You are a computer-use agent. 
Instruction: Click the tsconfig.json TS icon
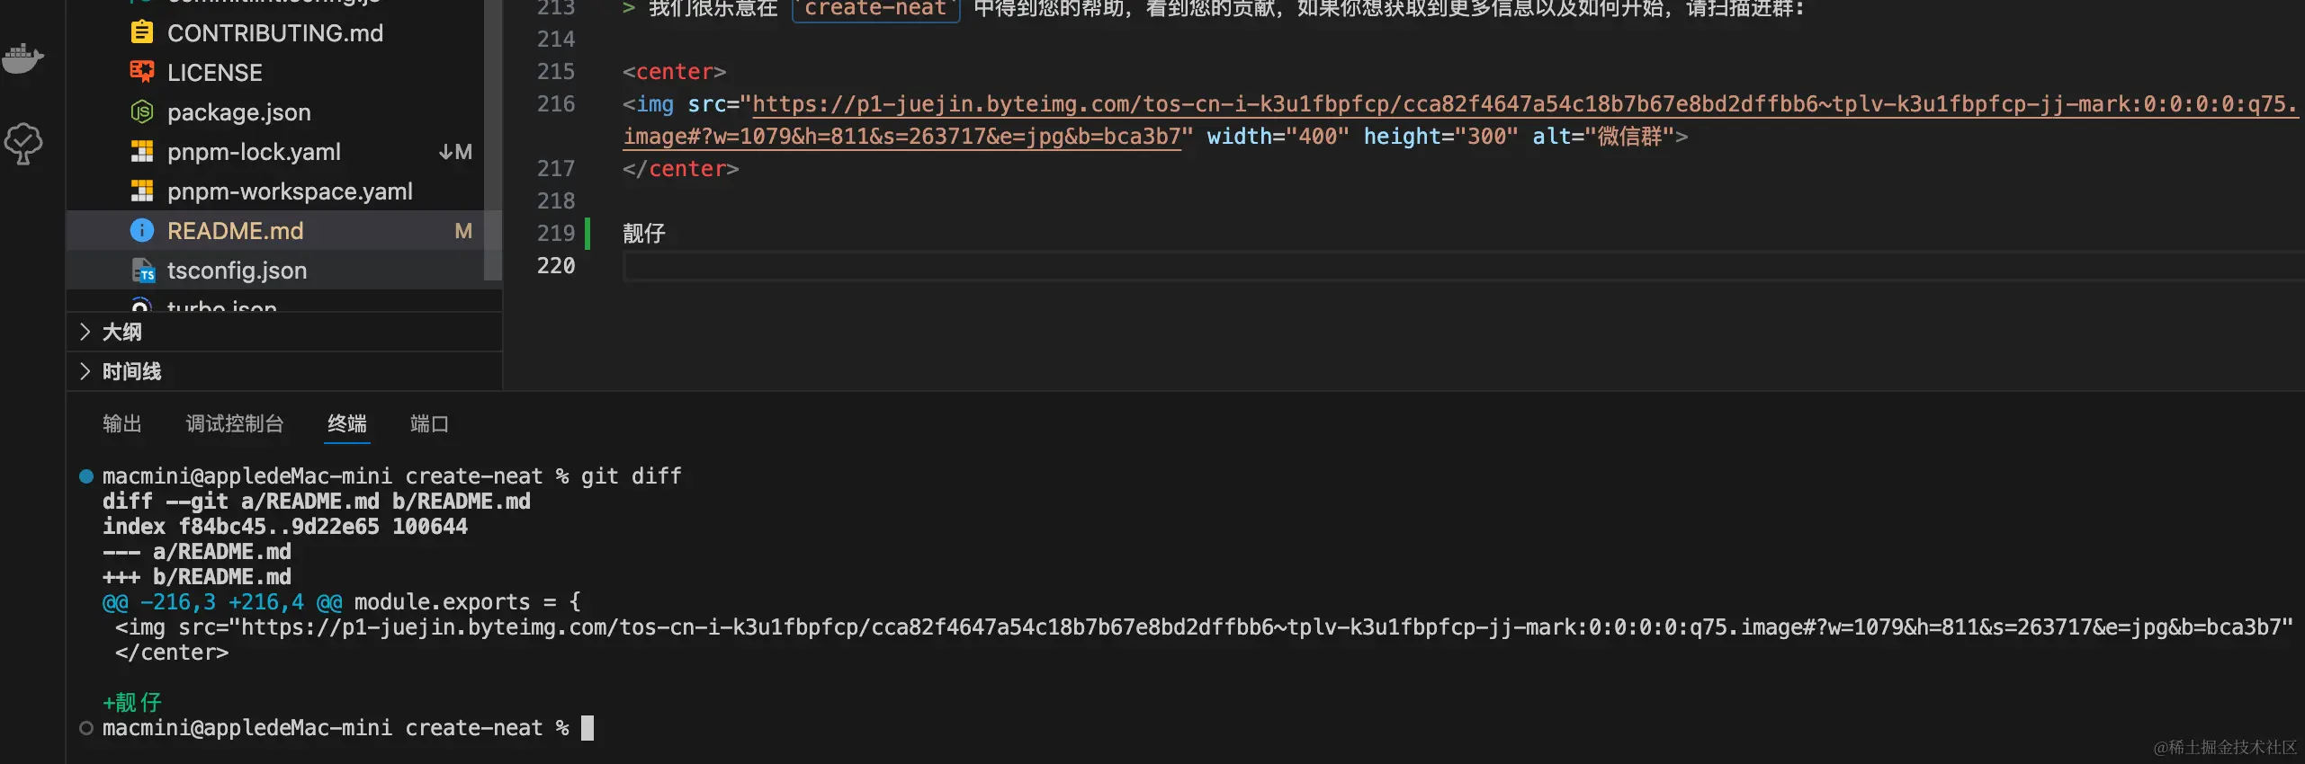[x=142, y=271]
